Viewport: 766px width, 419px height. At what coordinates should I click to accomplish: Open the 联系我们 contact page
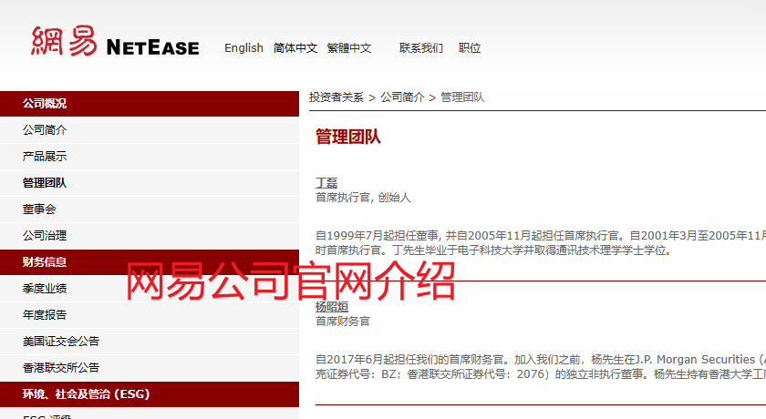421,47
